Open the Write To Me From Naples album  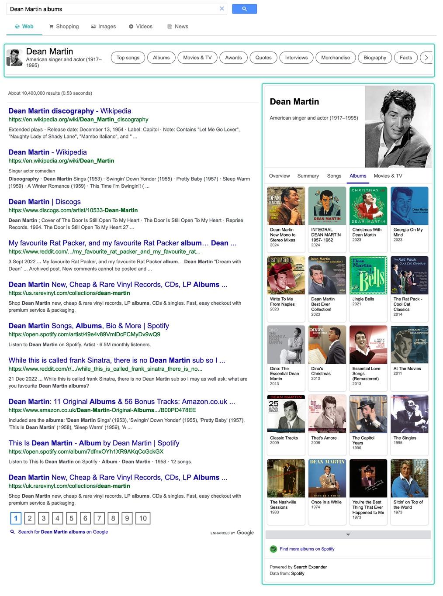point(286,289)
